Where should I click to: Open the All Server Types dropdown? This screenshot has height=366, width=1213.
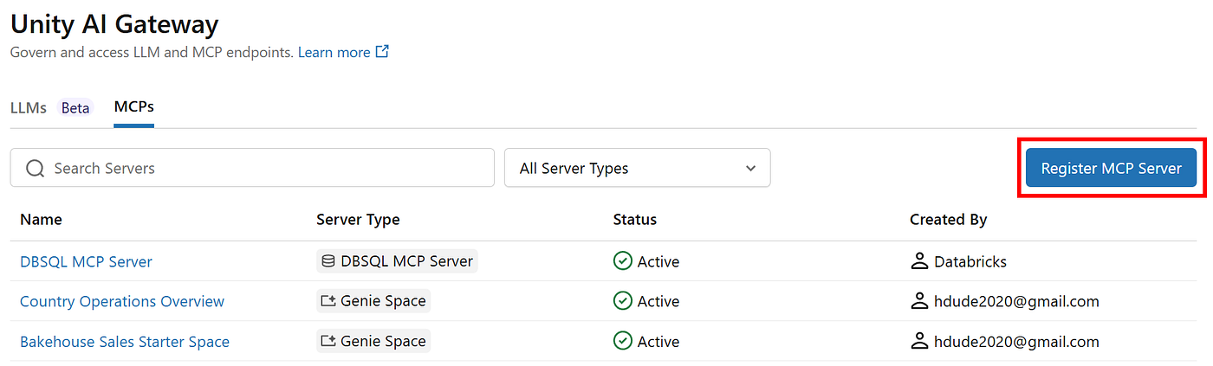[x=637, y=168]
